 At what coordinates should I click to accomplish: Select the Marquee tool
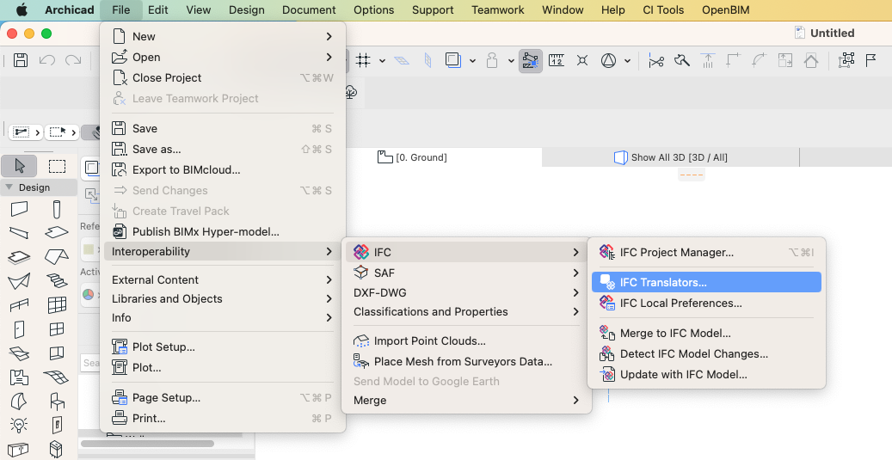coord(57,166)
